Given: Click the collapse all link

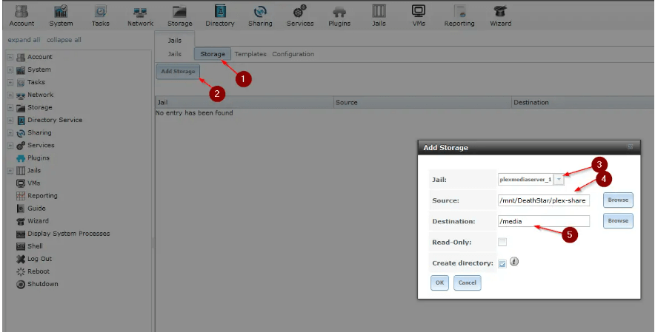Looking at the screenshot, I should (x=64, y=40).
